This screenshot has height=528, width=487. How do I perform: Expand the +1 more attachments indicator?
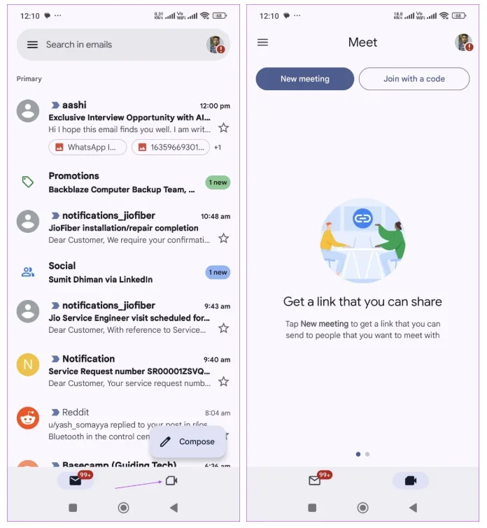[x=218, y=147]
